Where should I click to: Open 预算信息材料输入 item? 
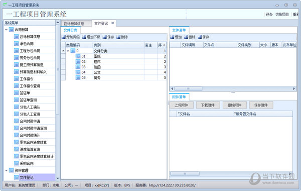(33, 72)
